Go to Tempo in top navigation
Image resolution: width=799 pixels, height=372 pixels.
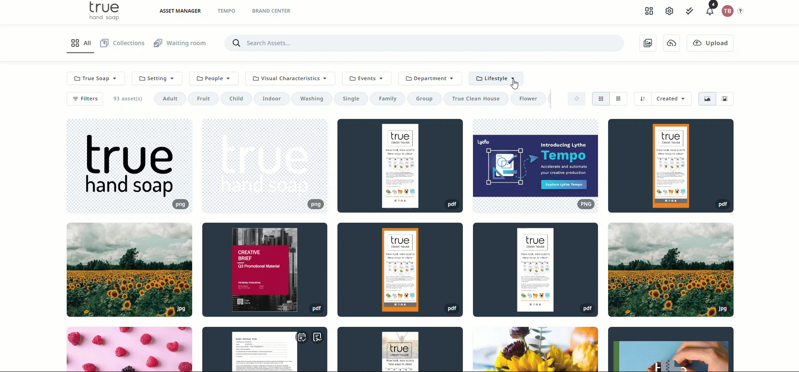[226, 11]
